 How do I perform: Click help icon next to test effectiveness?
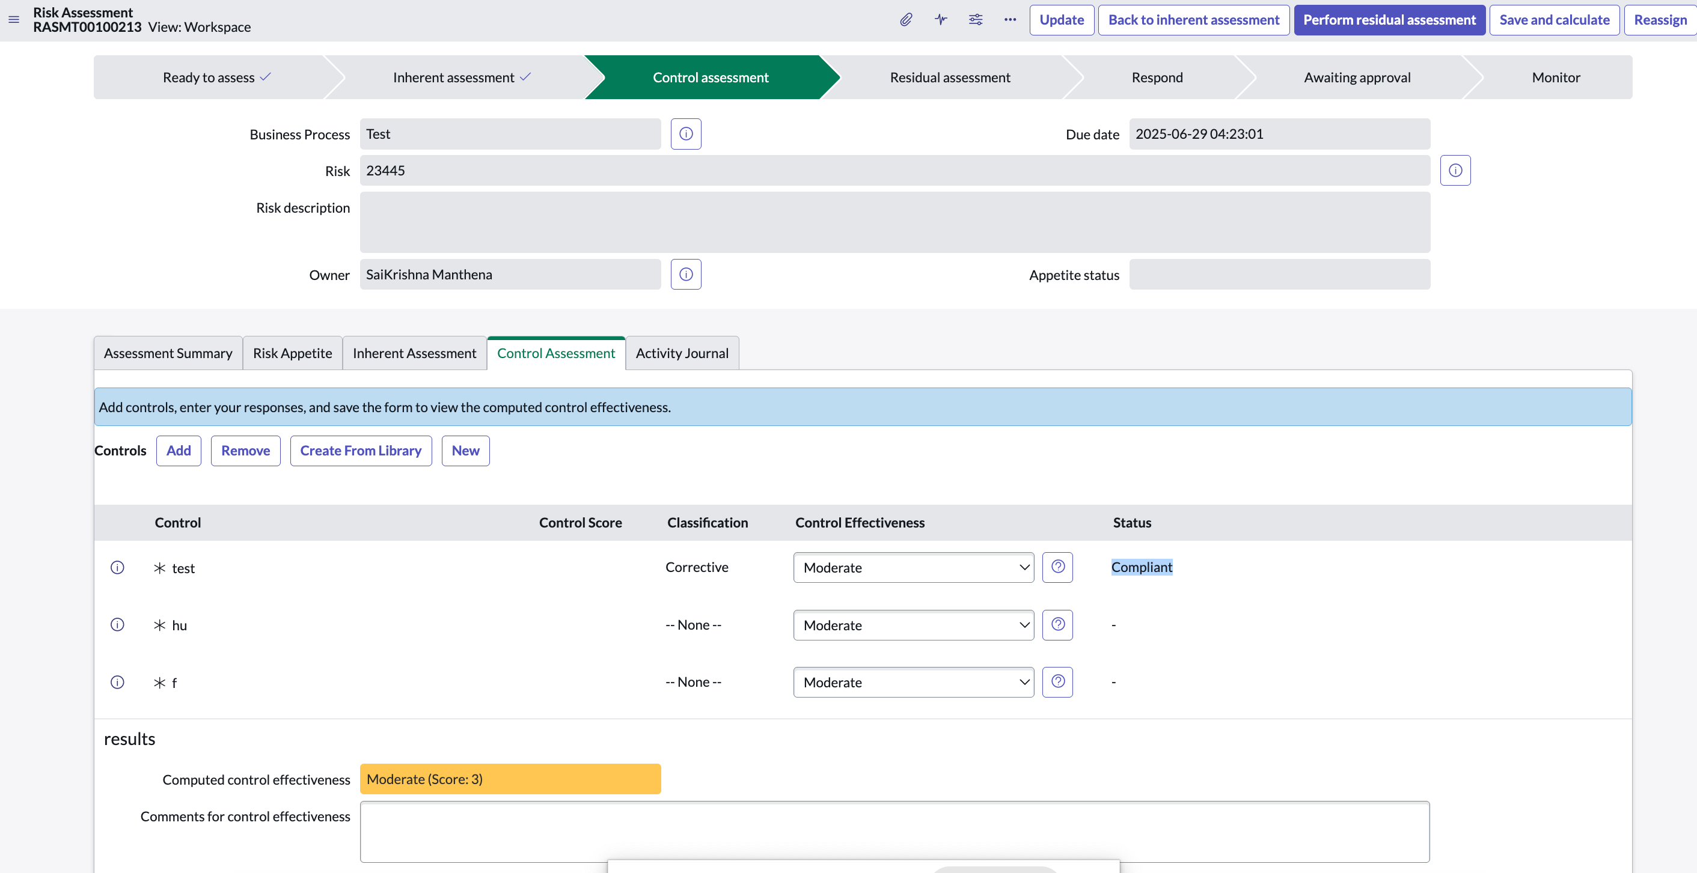1057,567
